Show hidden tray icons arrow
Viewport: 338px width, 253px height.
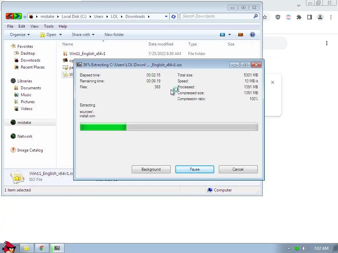288,248
